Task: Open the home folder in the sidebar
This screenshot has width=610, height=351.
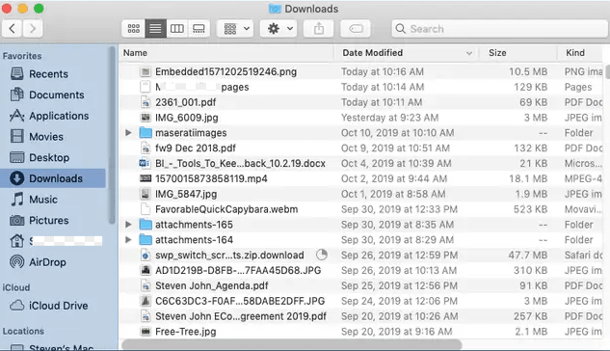Action: [x=53, y=241]
